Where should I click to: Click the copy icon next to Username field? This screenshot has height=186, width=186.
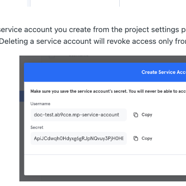136,115
